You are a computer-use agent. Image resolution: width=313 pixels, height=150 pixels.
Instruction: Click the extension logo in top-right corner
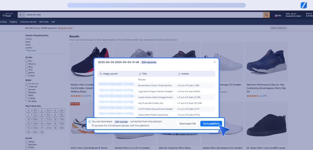[x=304, y=5]
